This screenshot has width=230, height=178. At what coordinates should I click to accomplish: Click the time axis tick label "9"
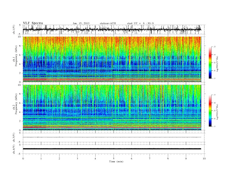coord(186,159)
